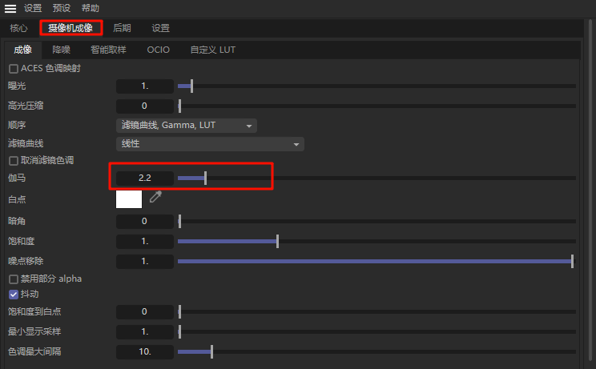Toggle 取消滤镜色调 checkbox
The image size is (596, 369).
point(13,160)
